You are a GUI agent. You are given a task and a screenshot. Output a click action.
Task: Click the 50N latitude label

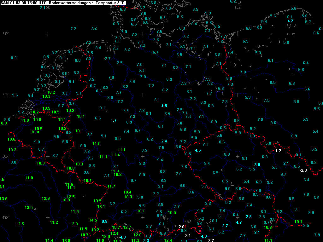[5, 156]
